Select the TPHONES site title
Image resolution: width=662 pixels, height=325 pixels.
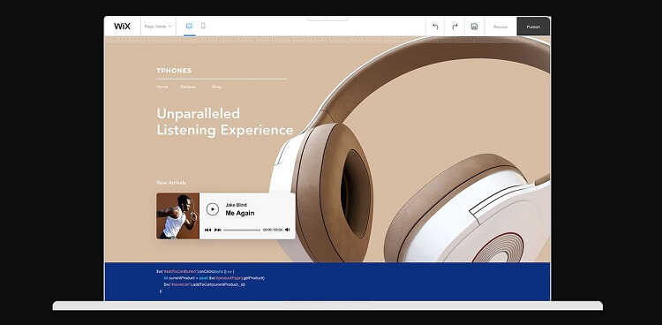click(174, 71)
